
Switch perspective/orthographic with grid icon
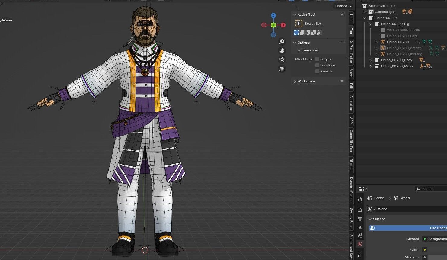pos(282,69)
